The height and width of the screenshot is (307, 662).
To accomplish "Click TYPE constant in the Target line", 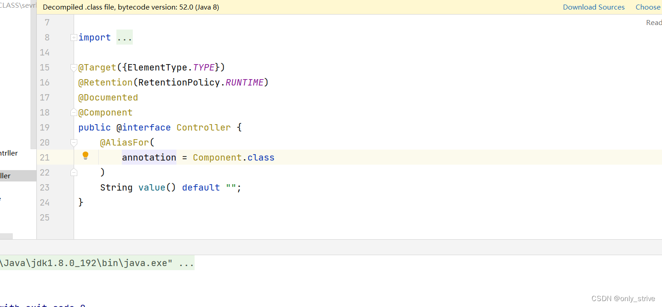I will pyautogui.click(x=204, y=67).
